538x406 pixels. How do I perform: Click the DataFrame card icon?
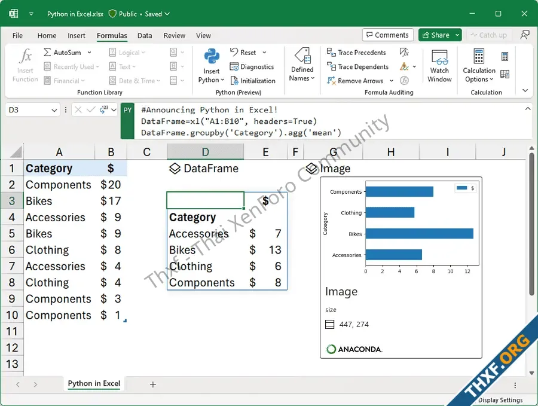coord(175,169)
